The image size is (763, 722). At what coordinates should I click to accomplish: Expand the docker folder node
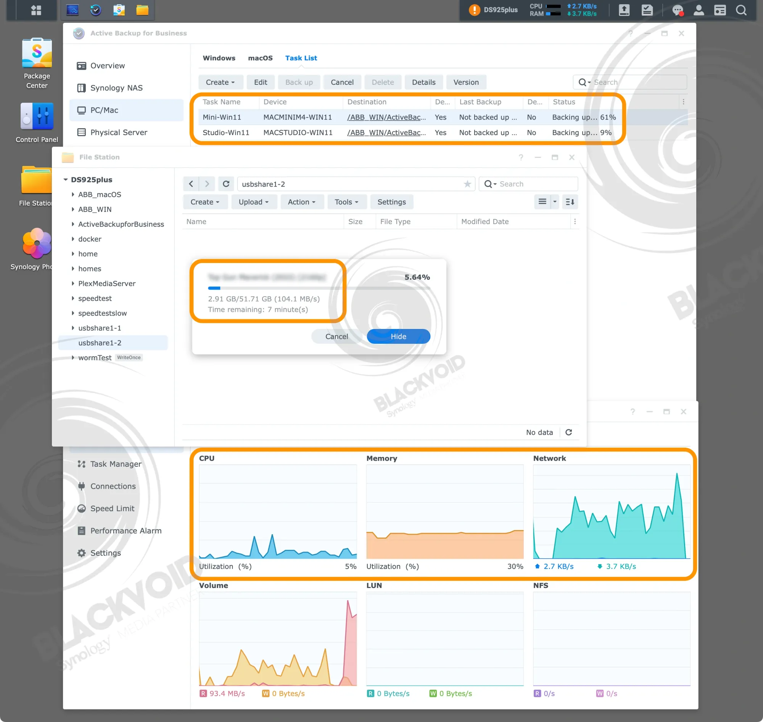click(x=73, y=239)
